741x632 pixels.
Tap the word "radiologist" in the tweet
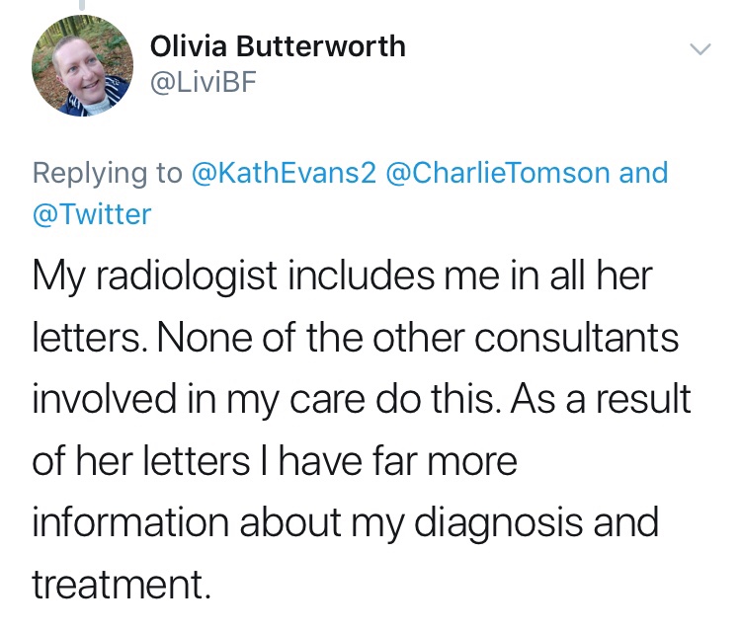(213, 276)
